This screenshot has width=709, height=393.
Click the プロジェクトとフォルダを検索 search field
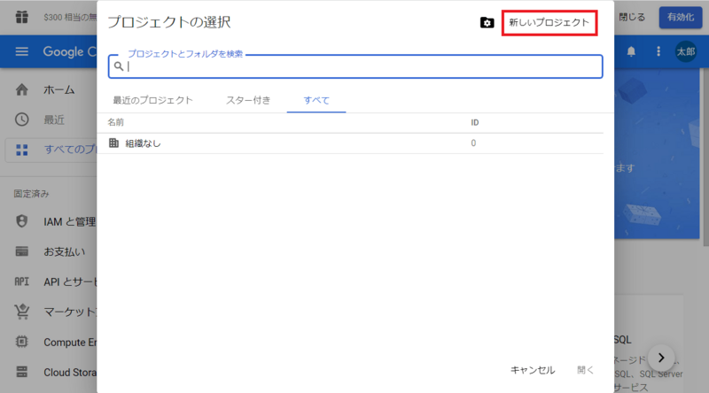pyautogui.click(x=354, y=66)
